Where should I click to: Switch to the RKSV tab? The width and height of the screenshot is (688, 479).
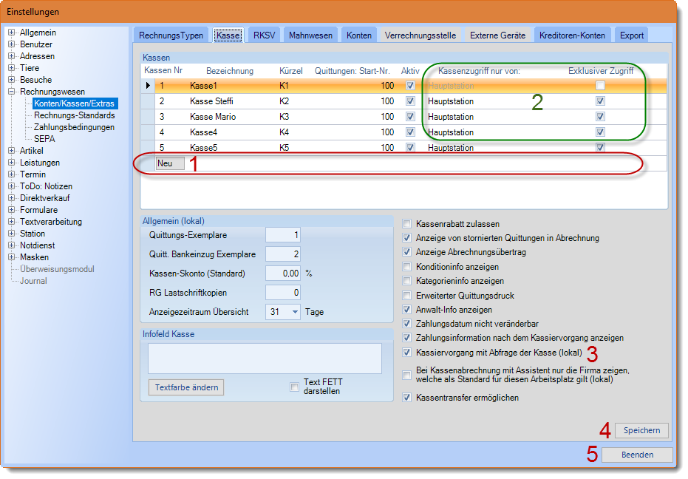[x=264, y=35]
